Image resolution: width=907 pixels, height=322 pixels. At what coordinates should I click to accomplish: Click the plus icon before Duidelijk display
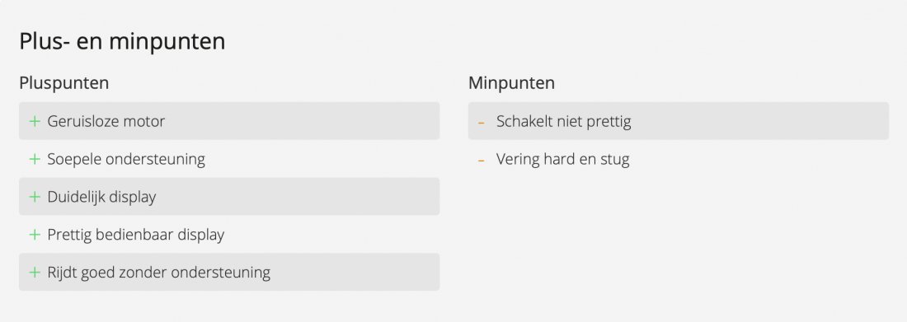pos(35,197)
